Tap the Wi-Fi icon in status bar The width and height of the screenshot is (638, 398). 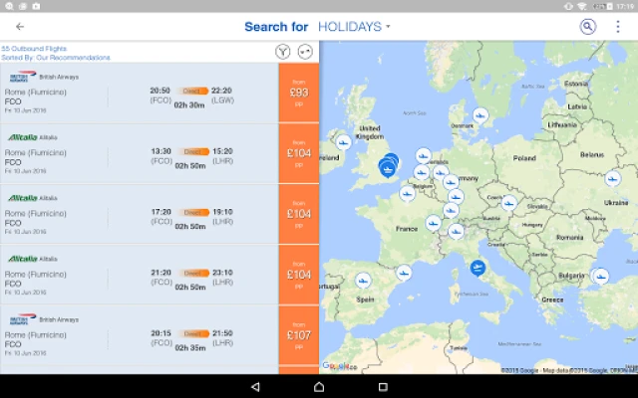click(x=582, y=6)
